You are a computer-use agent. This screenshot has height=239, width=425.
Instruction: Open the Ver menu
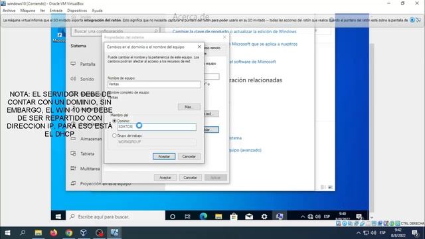pos(42,11)
